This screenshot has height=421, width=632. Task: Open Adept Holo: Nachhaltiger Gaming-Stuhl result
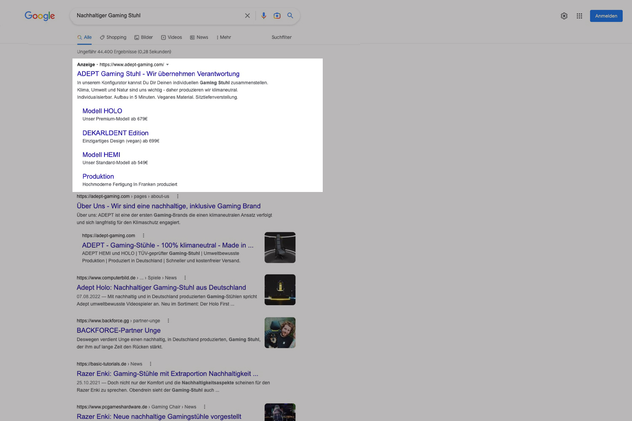[161, 288]
